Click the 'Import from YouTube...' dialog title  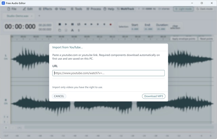pyautogui.click(x=67, y=47)
